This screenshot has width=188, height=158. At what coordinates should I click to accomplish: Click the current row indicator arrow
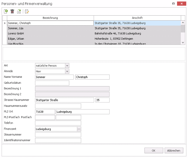click(5, 23)
